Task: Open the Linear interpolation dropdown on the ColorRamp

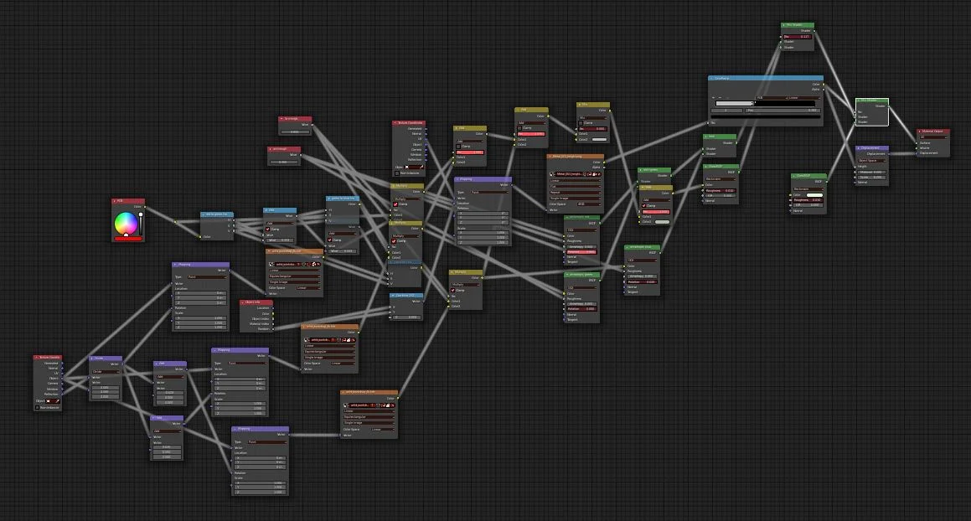Action: (x=793, y=97)
